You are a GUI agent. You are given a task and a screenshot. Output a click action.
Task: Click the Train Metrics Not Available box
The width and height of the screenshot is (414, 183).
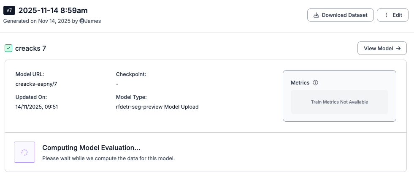[339, 102]
